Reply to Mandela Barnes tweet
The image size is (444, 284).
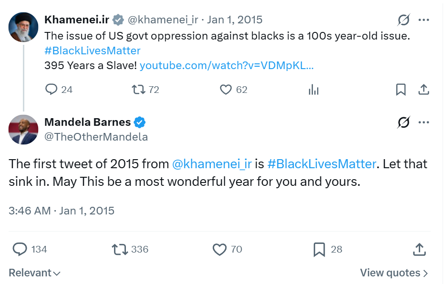coord(20,249)
